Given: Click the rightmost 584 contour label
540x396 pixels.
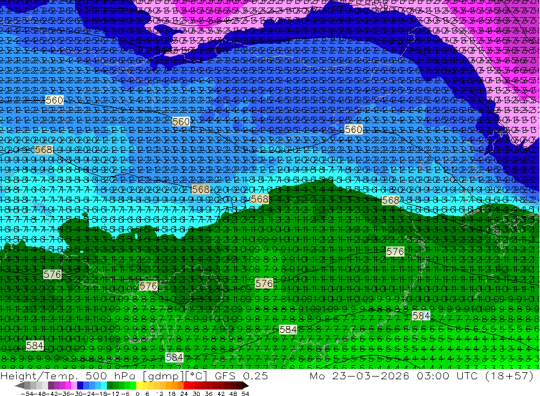Looking at the screenshot, I should click(421, 316).
